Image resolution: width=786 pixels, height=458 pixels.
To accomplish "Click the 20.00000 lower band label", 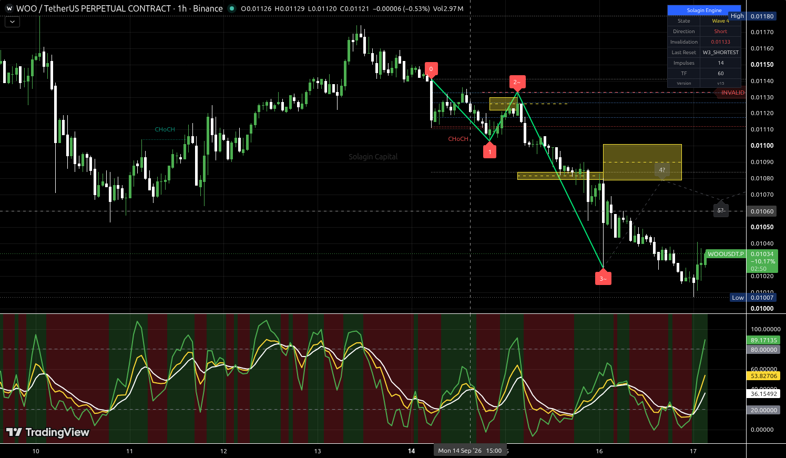I will tap(763, 410).
